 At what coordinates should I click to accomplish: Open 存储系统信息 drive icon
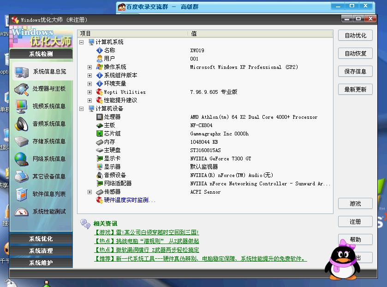[x=22, y=141]
